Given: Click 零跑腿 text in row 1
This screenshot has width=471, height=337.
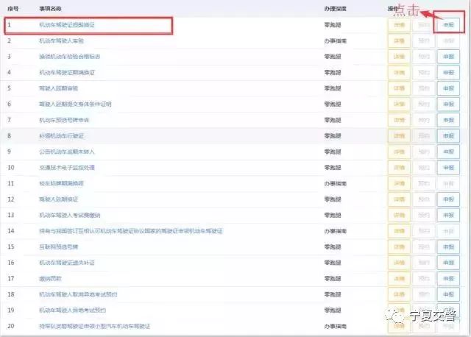Looking at the screenshot, I should 333,25.
